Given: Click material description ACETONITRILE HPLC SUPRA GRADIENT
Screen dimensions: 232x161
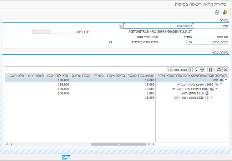Looking at the screenshot, I should 160,31.
